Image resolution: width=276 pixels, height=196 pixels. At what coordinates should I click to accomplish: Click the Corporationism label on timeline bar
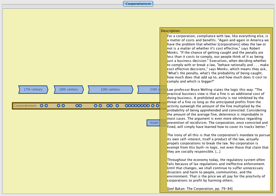tap(25, 106)
